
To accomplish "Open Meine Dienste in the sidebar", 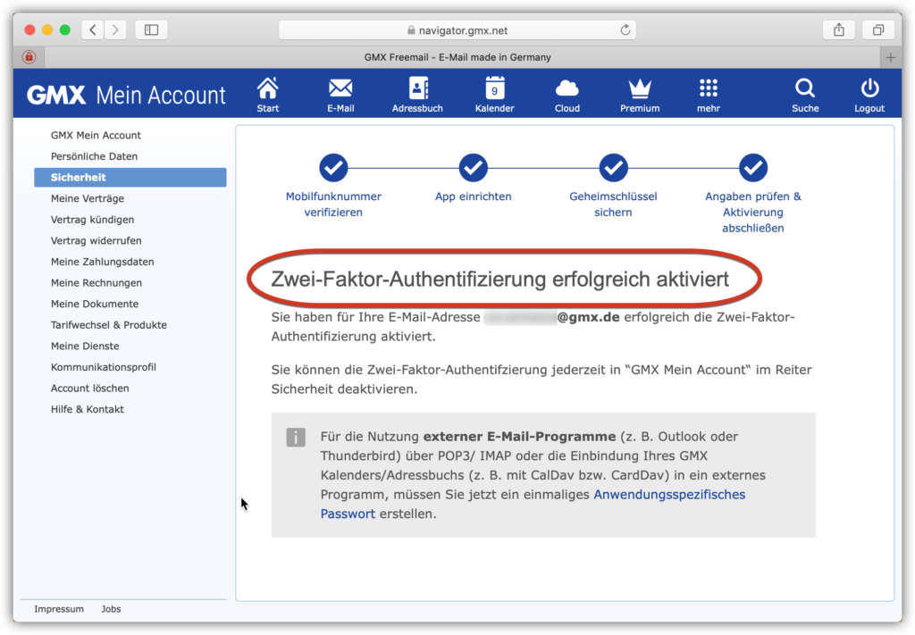I will pos(85,346).
